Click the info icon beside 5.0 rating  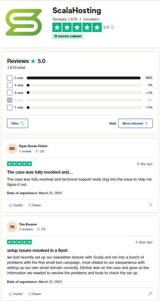tap(112, 27)
